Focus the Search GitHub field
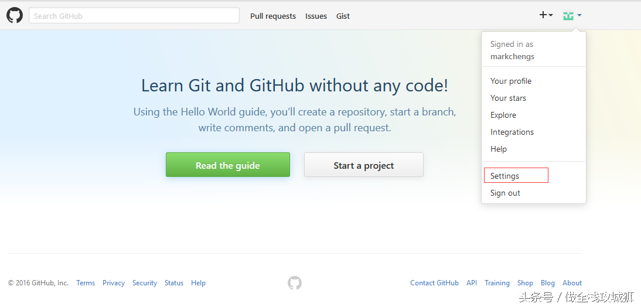641x307 pixels. click(x=134, y=16)
